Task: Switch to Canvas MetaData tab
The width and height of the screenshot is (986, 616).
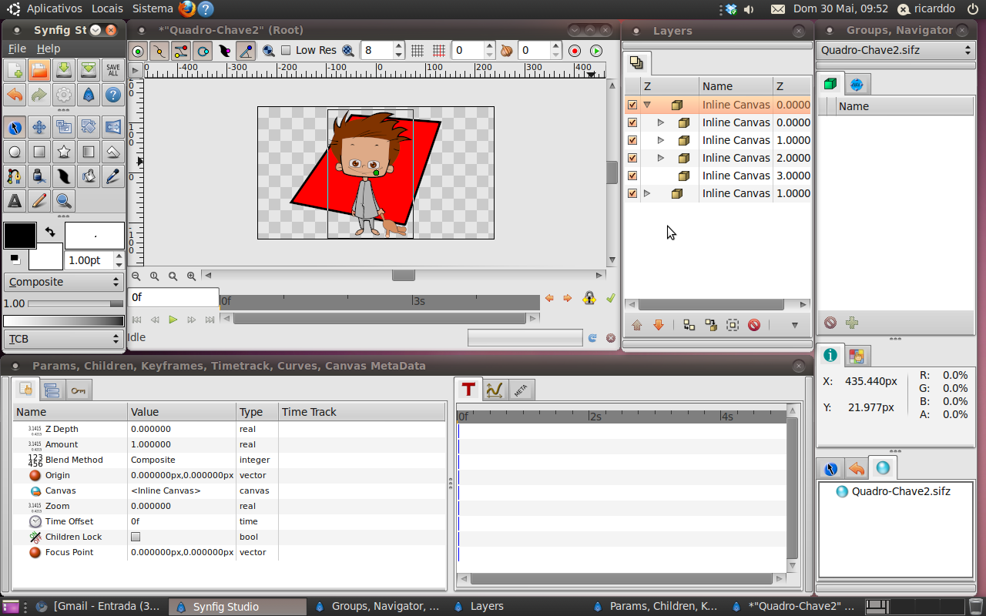Action: pos(520,390)
